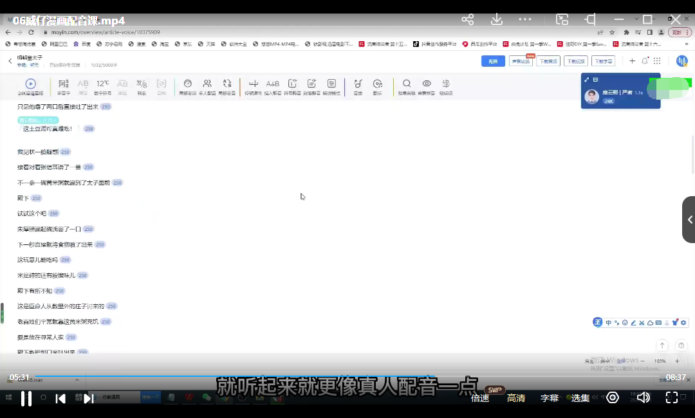Click the 声音链接 button with new badge

pos(521,61)
